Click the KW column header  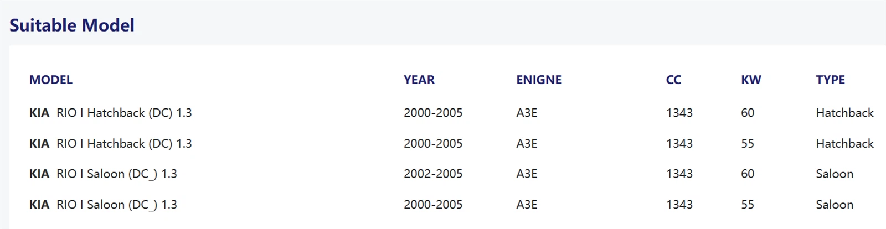(x=751, y=80)
